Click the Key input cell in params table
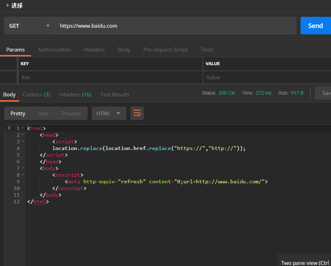This screenshot has width=331, height=266. [111, 77]
